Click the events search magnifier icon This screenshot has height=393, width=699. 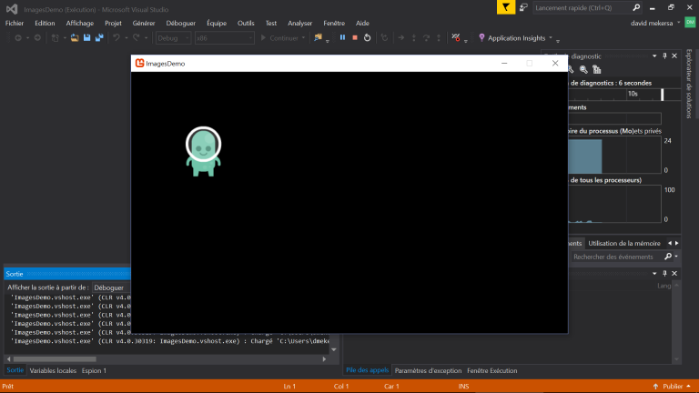coord(668,257)
